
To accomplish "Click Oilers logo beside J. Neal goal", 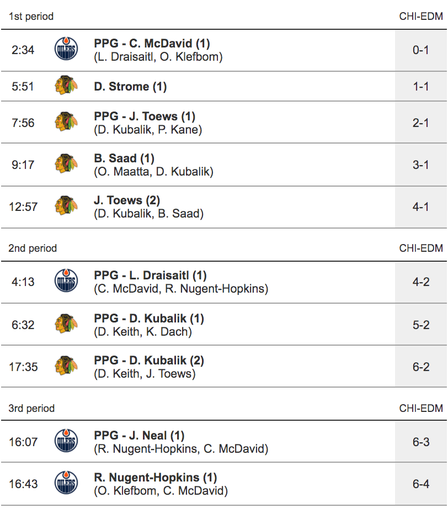I will click(66, 442).
